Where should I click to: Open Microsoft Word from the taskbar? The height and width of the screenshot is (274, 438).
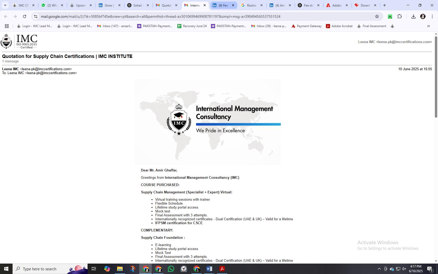(209, 269)
